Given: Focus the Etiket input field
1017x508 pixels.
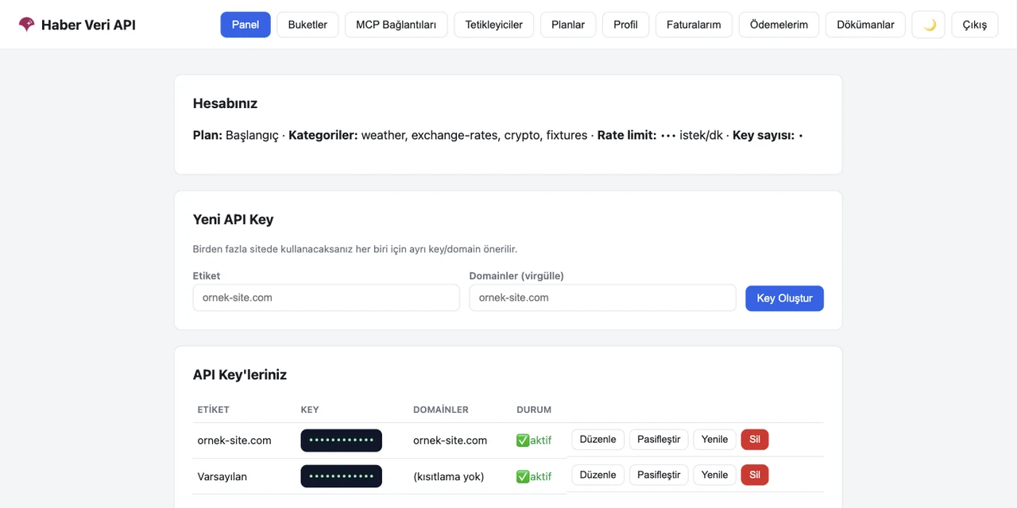Looking at the screenshot, I should [x=327, y=298].
